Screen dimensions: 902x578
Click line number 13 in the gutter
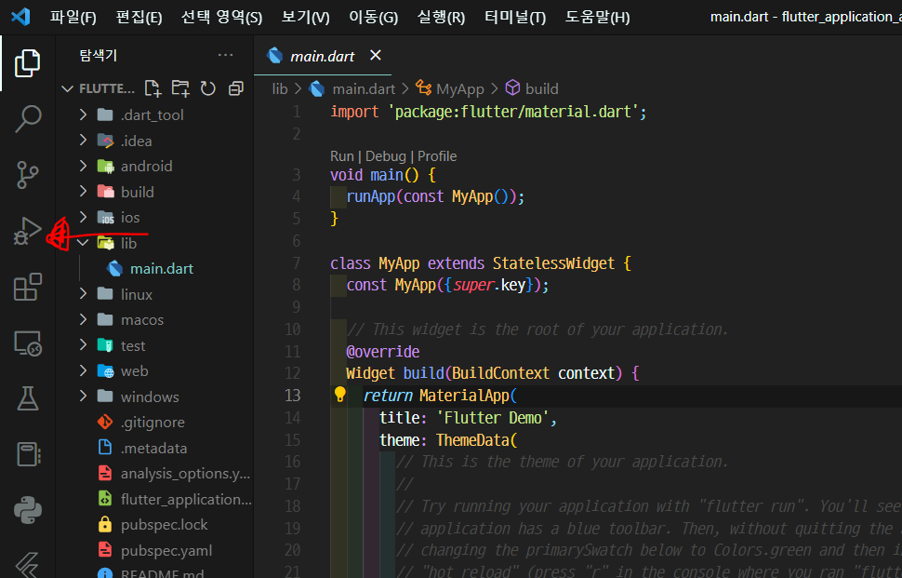pos(293,395)
